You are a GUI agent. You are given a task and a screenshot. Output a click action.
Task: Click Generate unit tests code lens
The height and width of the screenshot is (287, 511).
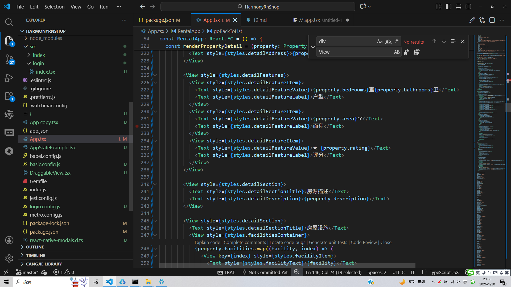328,242
